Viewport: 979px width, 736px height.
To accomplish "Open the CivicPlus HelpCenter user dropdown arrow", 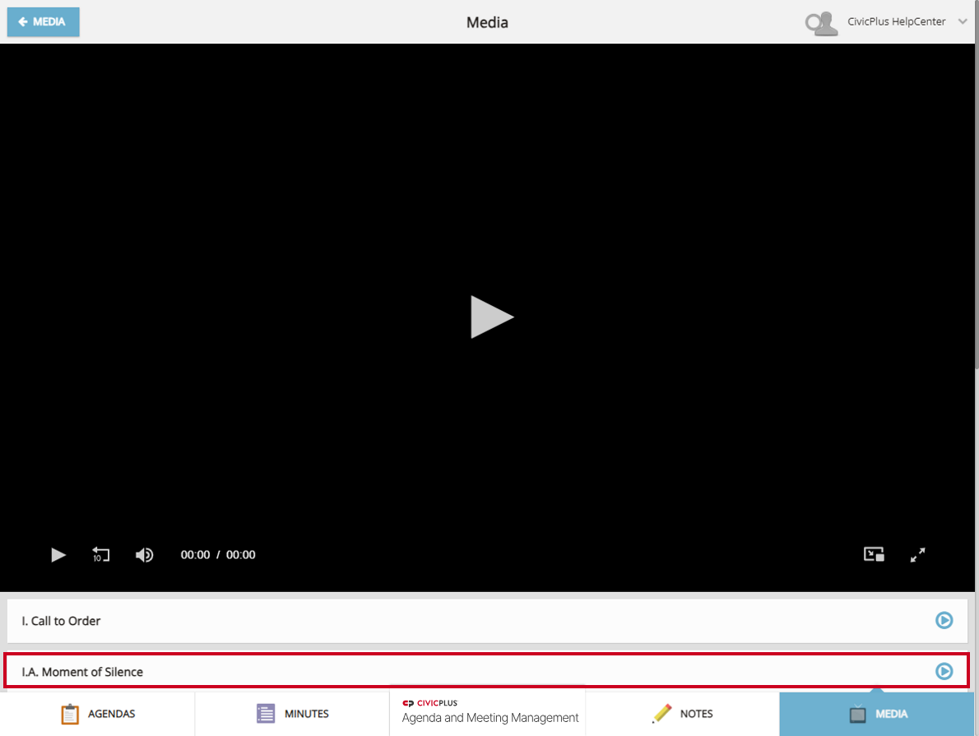I will pos(963,21).
